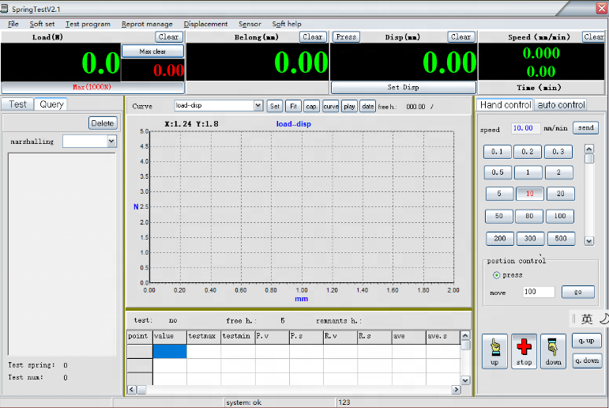Click the up hand icon button
The image size is (609, 408).
494,351
